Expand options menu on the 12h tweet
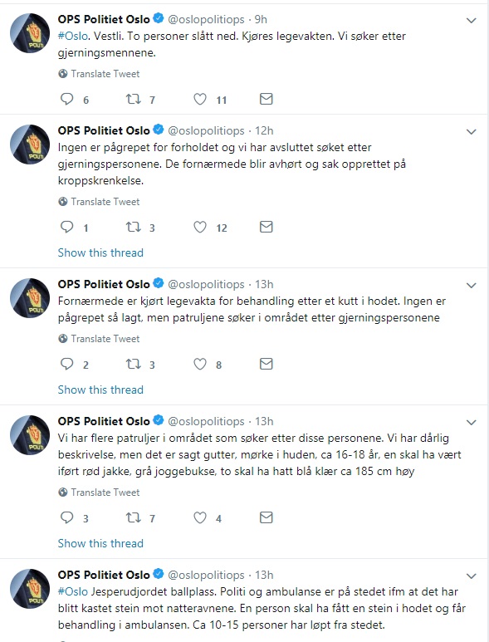The height and width of the screenshot is (642, 489). tap(472, 131)
